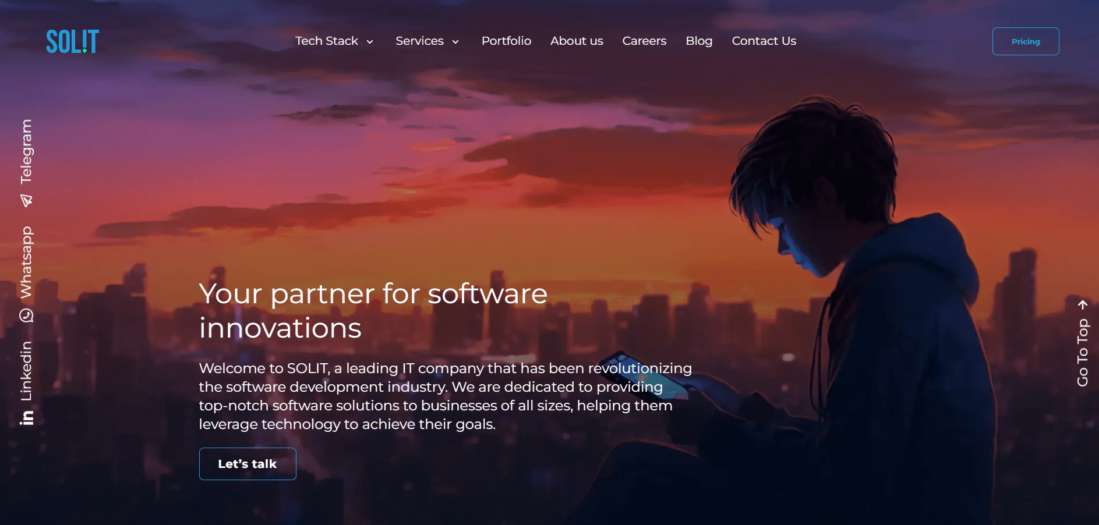This screenshot has height=525, width=1099.
Task: Open the Linkedin 'in' icon
Action: 27,417
